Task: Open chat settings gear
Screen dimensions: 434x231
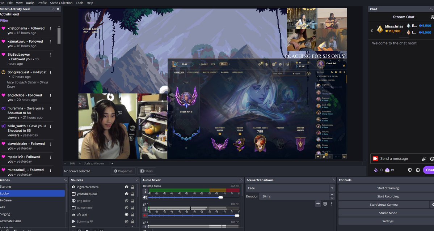Action: tap(418, 170)
